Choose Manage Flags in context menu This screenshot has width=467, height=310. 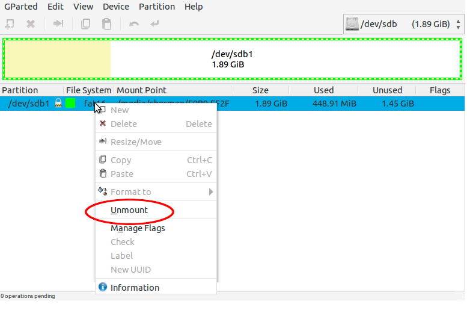click(x=138, y=228)
